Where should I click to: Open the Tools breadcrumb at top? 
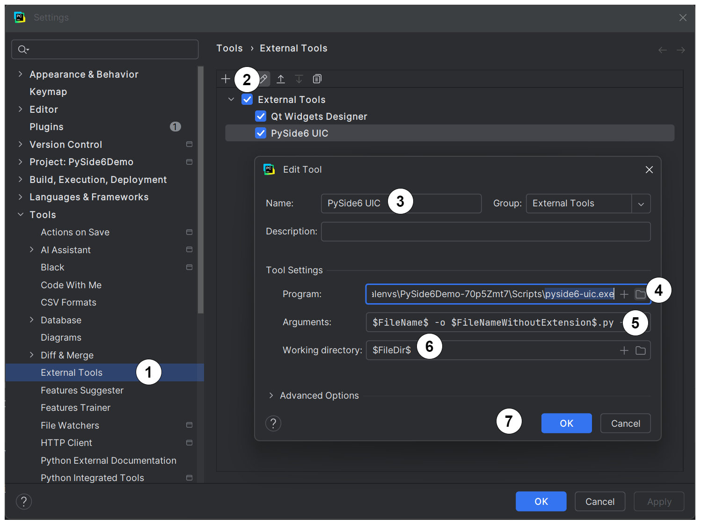[x=229, y=48]
